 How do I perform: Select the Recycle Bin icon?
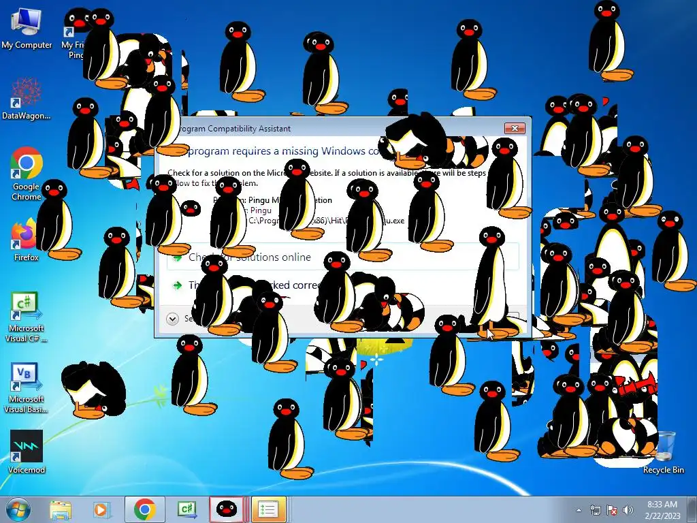click(663, 452)
